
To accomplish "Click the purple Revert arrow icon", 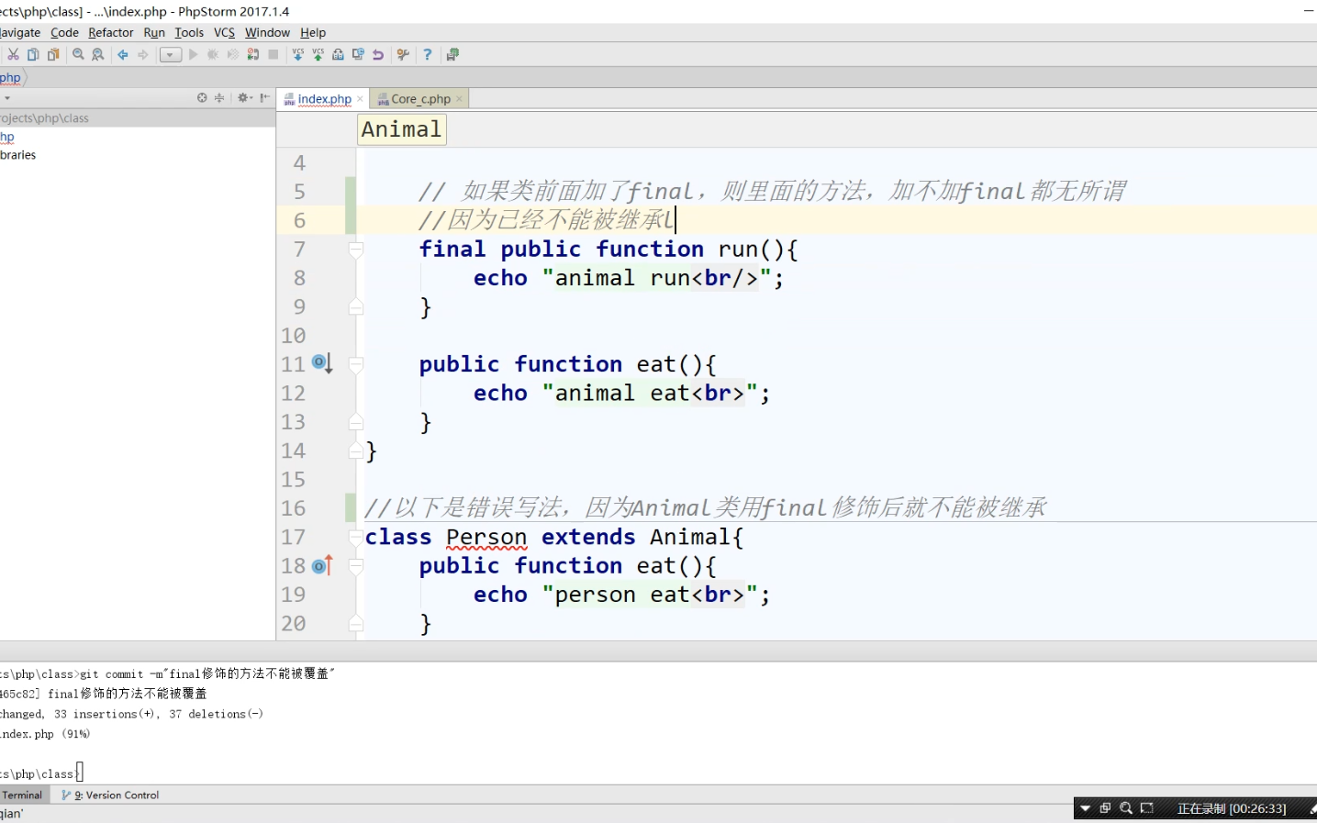I will (378, 55).
